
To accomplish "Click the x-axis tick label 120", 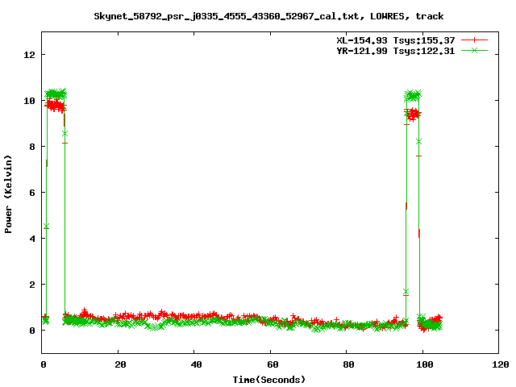I will [x=501, y=364].
